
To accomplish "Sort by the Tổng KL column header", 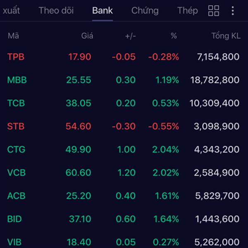I will (x=226, y=36).
